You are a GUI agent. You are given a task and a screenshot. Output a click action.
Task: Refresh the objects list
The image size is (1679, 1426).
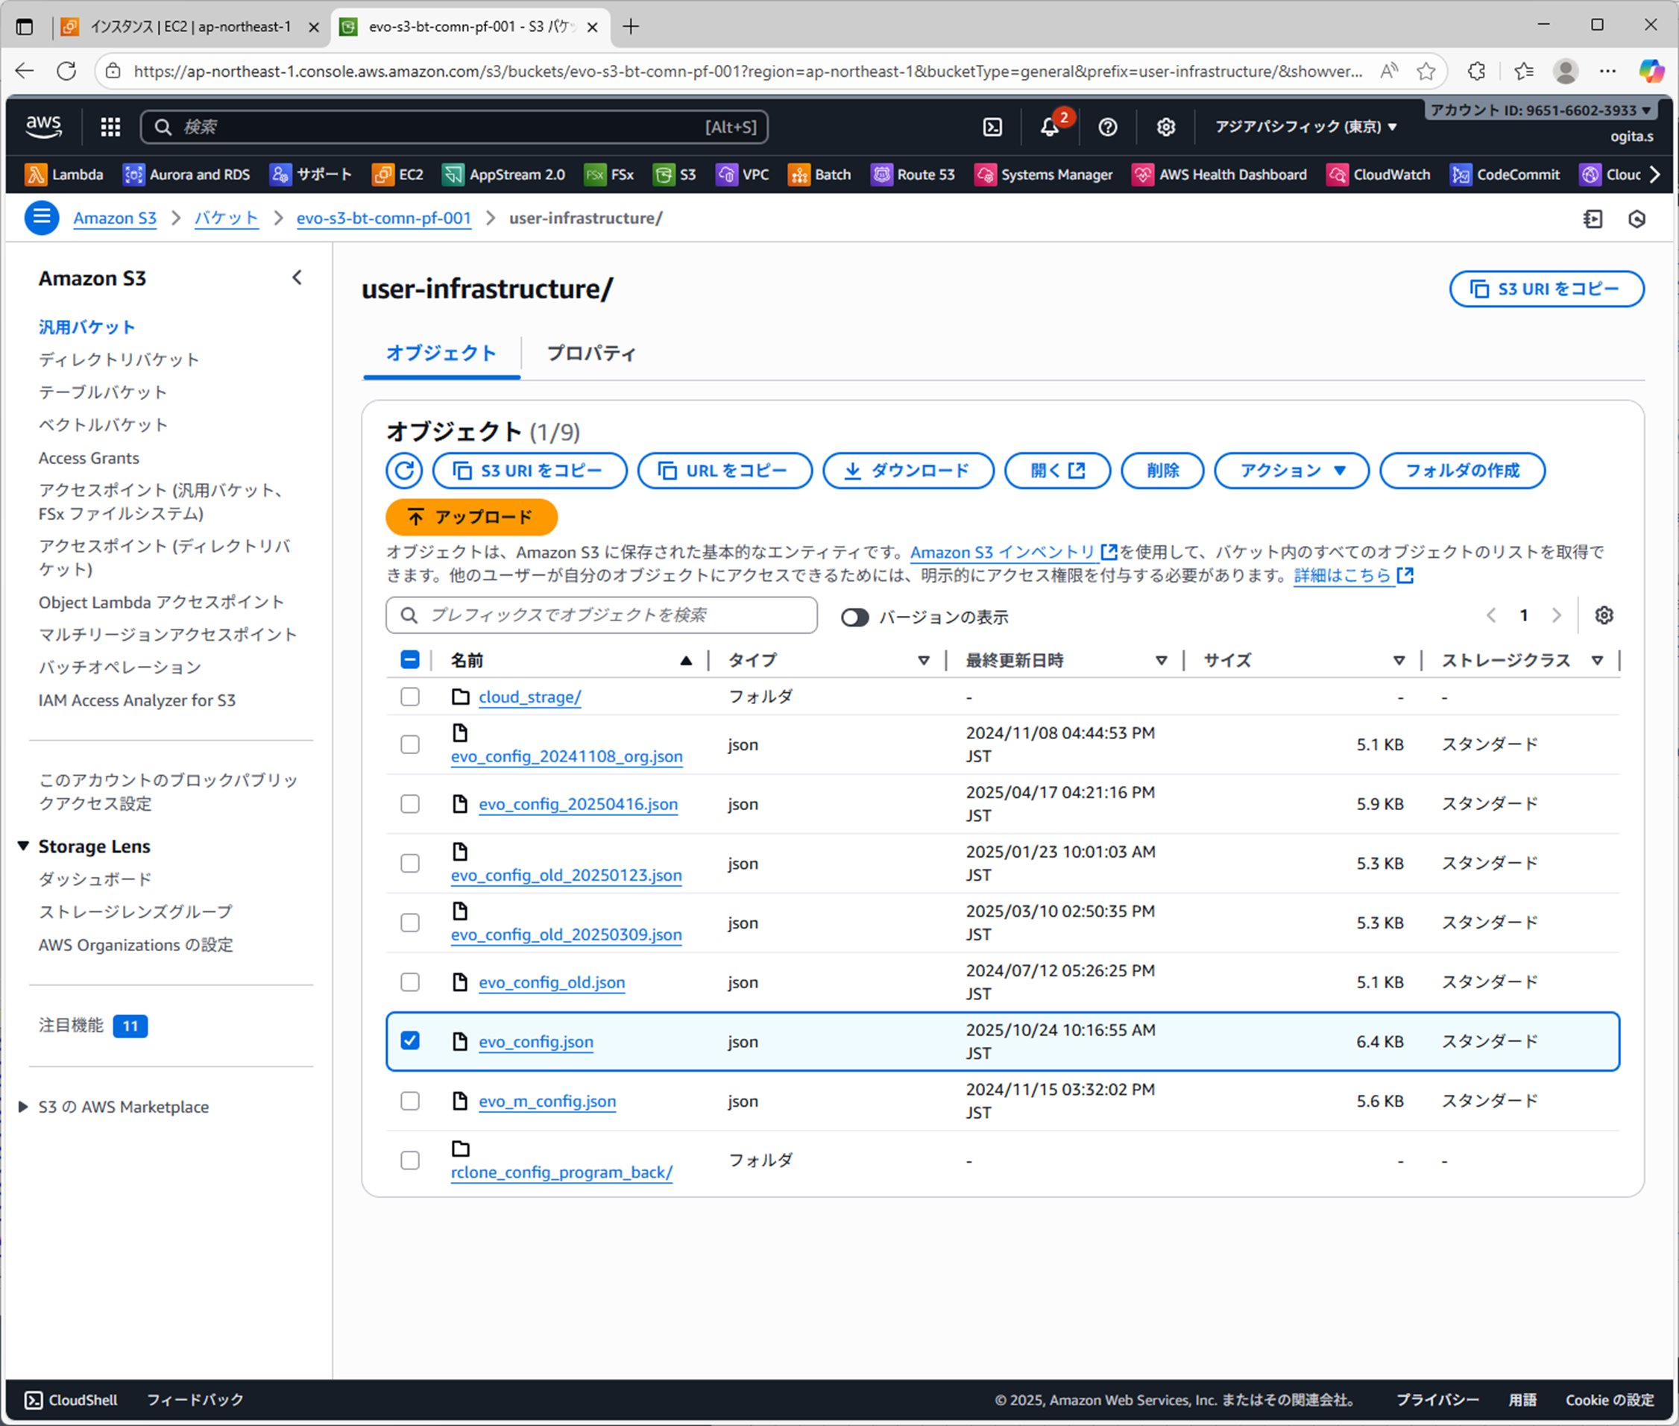coord(404,471)
